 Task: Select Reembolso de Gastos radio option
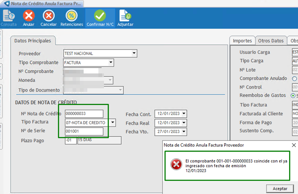pos(293,96)
